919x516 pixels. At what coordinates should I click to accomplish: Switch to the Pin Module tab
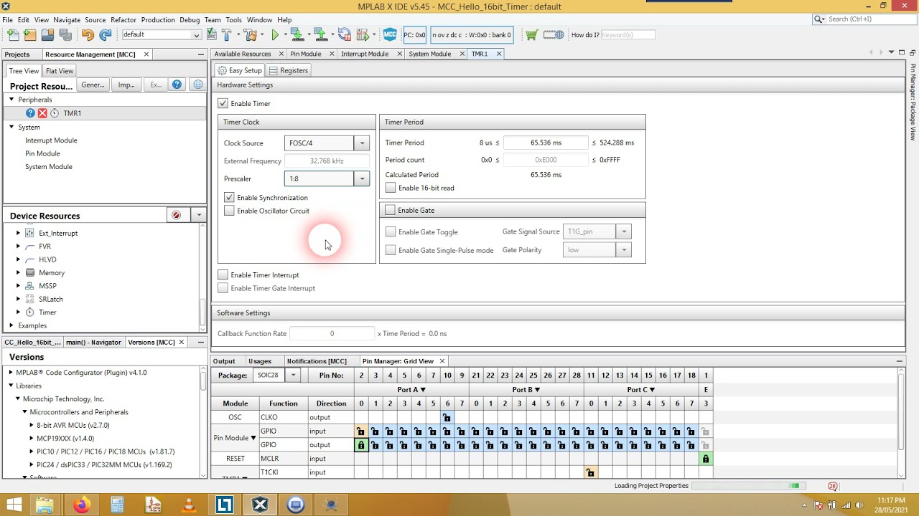click(x=306, y=54)
